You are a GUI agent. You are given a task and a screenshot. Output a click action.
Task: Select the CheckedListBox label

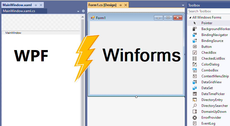click(x=213, y=58)
